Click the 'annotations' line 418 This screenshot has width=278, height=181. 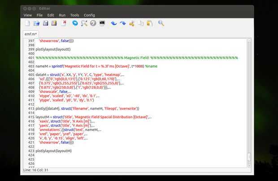point(70,130)
